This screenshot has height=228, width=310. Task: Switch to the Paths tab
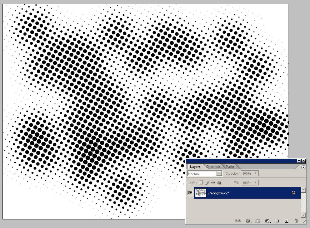coord(230,166)
